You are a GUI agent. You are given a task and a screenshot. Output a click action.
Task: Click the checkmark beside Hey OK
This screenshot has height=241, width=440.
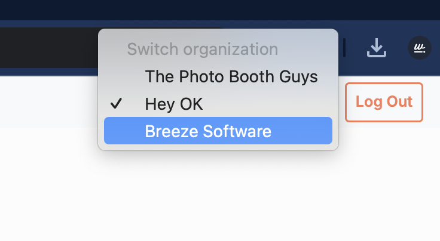pos(117,104)
